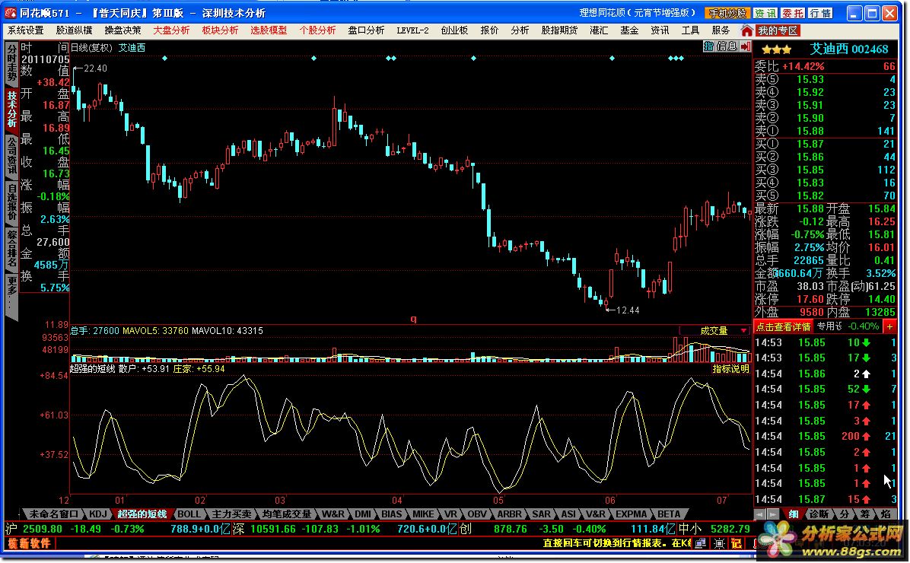Select the KDJ indicator tab
The width and height of the screenshot is (910, 563).
(98, 514)
